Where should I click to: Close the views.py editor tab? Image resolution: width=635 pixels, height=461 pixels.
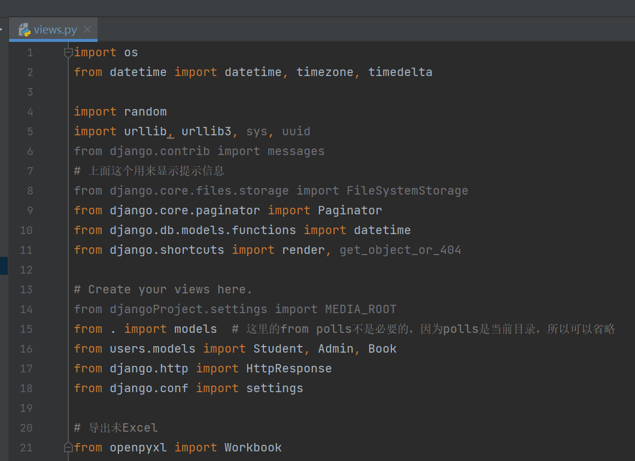pos(87,29)
